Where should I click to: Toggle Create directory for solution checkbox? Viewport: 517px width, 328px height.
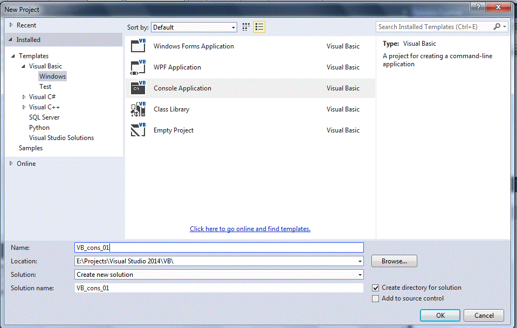[x=375, y=288]
